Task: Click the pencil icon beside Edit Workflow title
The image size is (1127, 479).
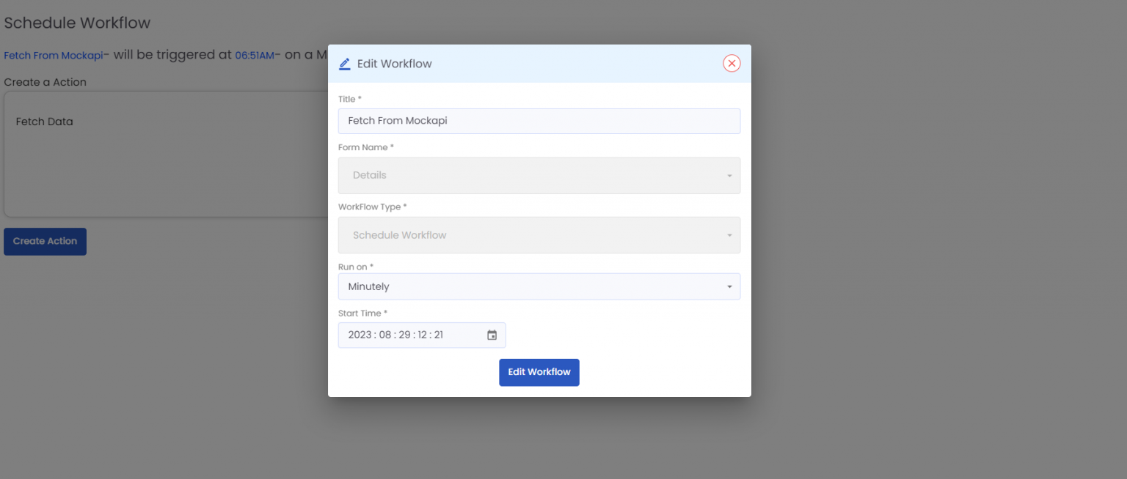Action: 344,64
